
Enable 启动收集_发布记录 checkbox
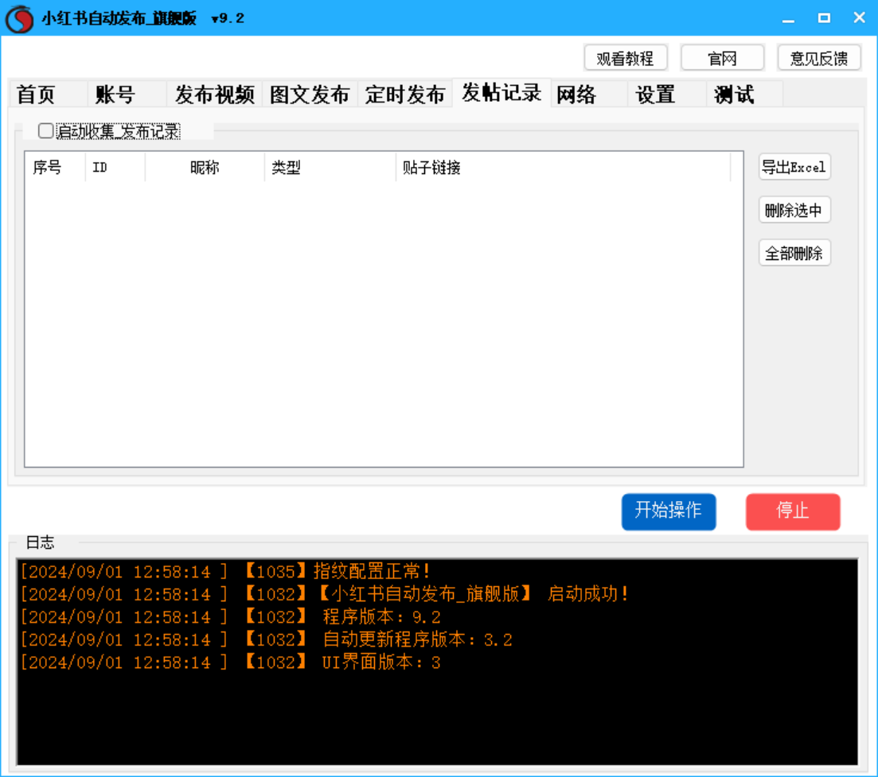point(46,131)
